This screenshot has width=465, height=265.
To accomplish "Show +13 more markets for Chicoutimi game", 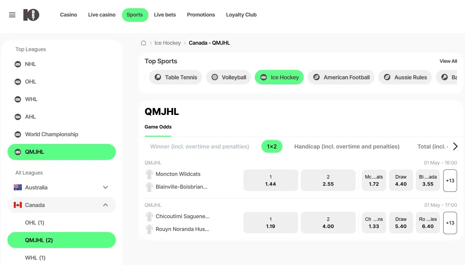I will pos(450,223).
